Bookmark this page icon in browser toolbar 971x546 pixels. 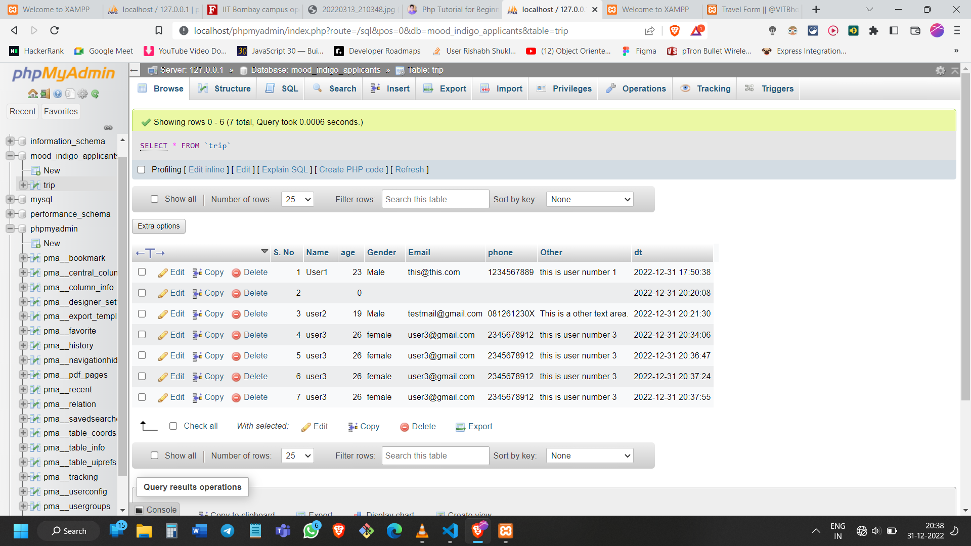[158, 31]
